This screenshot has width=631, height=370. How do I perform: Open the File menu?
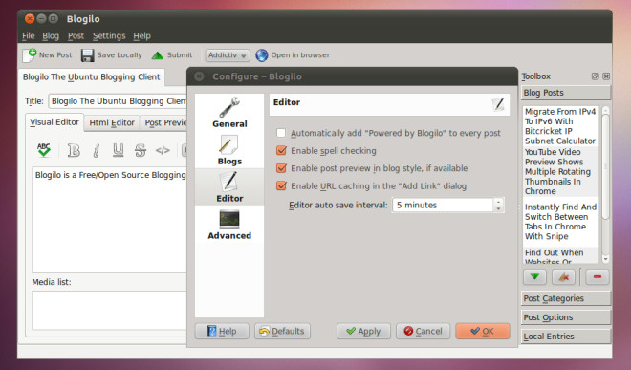[x=28, y=35]
